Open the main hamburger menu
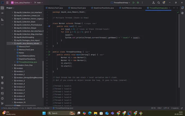 7,2
